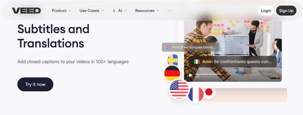The image size is (303, 115).
Task: Open the three-dot more menu
Action: click(x=170, y=11)
